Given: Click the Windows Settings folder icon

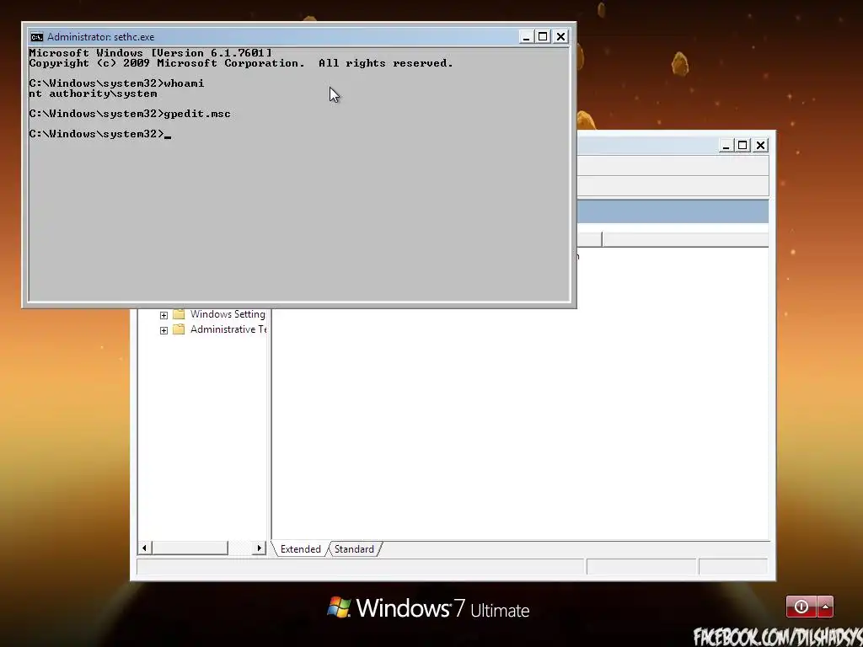Looking at the screenshot, I should pos(179,314).
